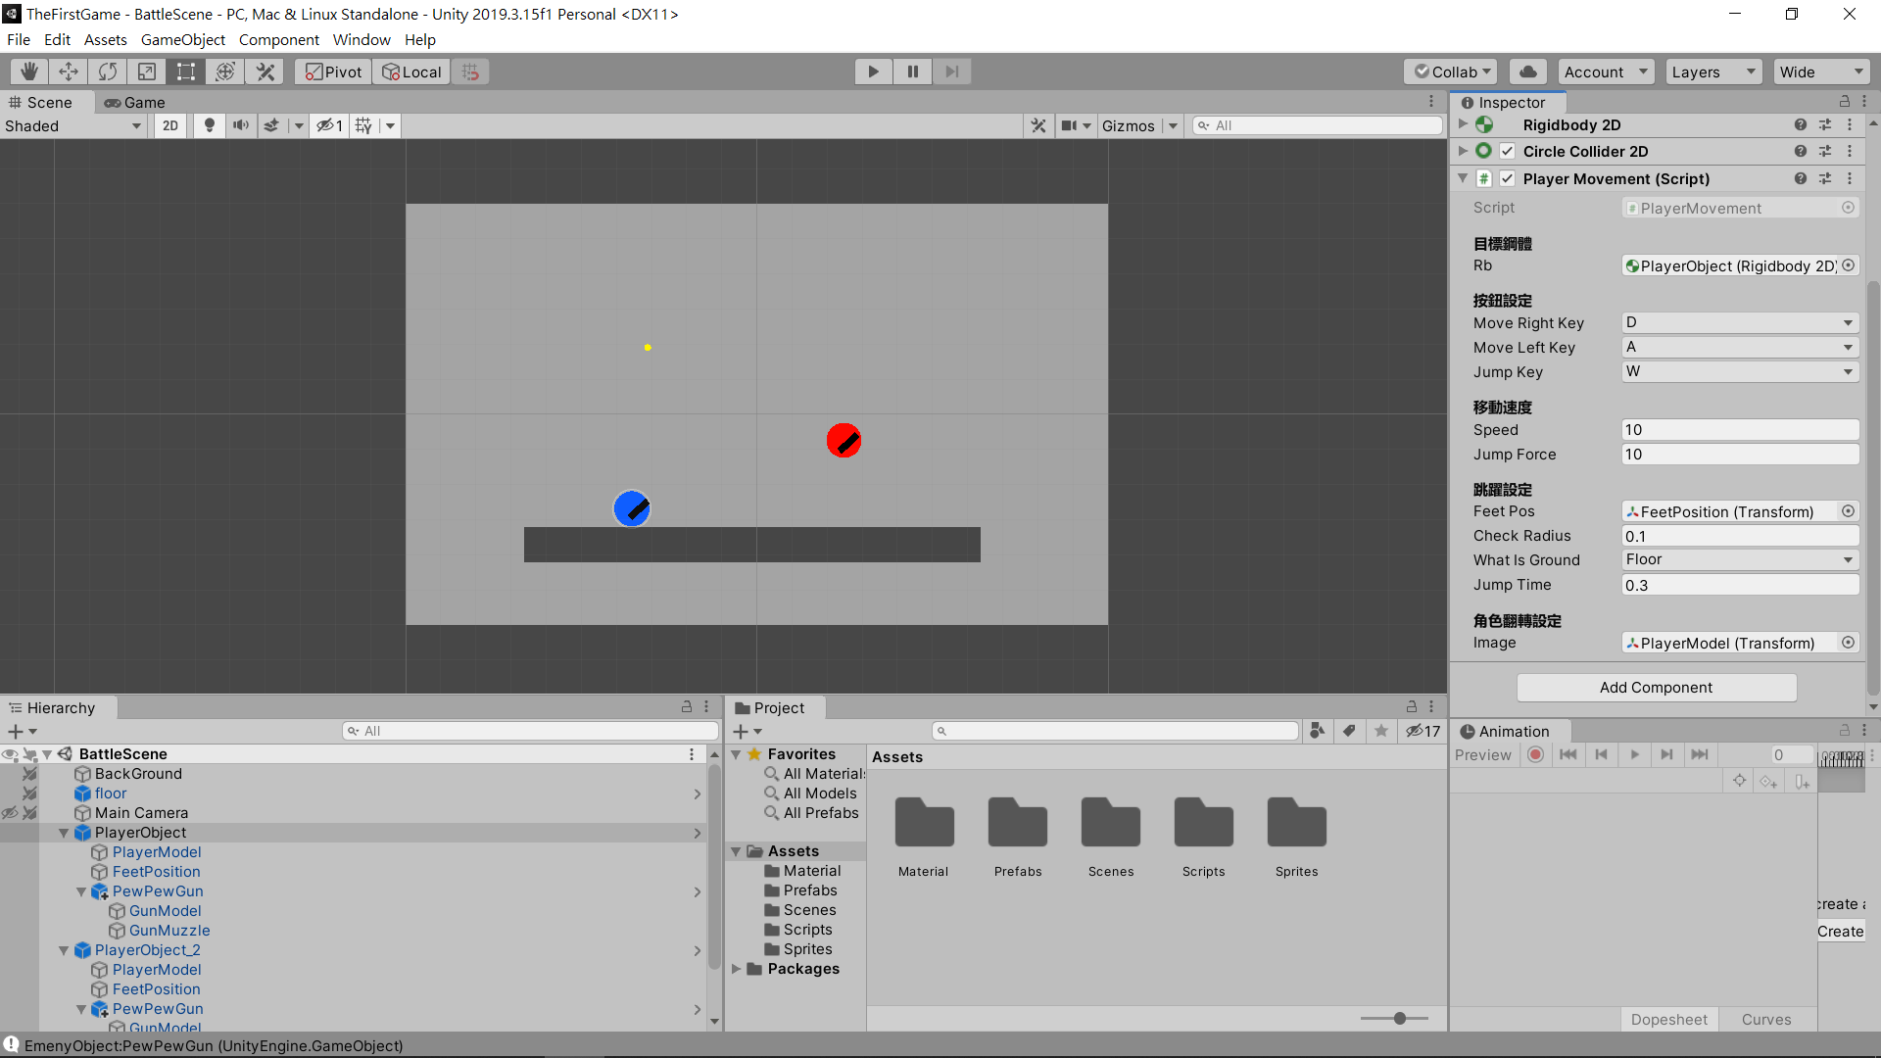The width and height of the screenshot is (1881, 1058).
Task: Open the Component menu
Action: click(x=279, y=40)
